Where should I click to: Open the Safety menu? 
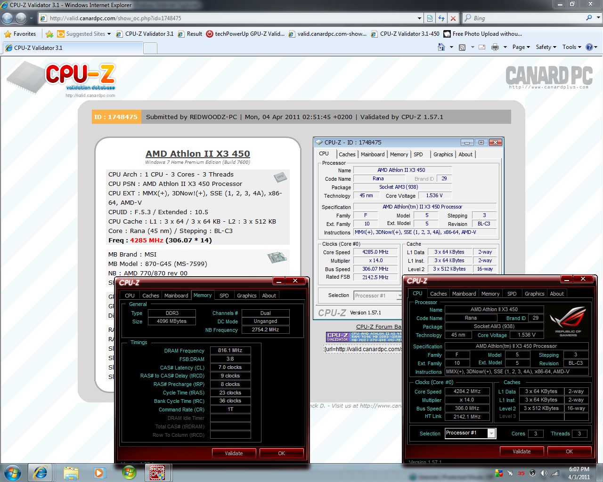(x=546, y=47)
